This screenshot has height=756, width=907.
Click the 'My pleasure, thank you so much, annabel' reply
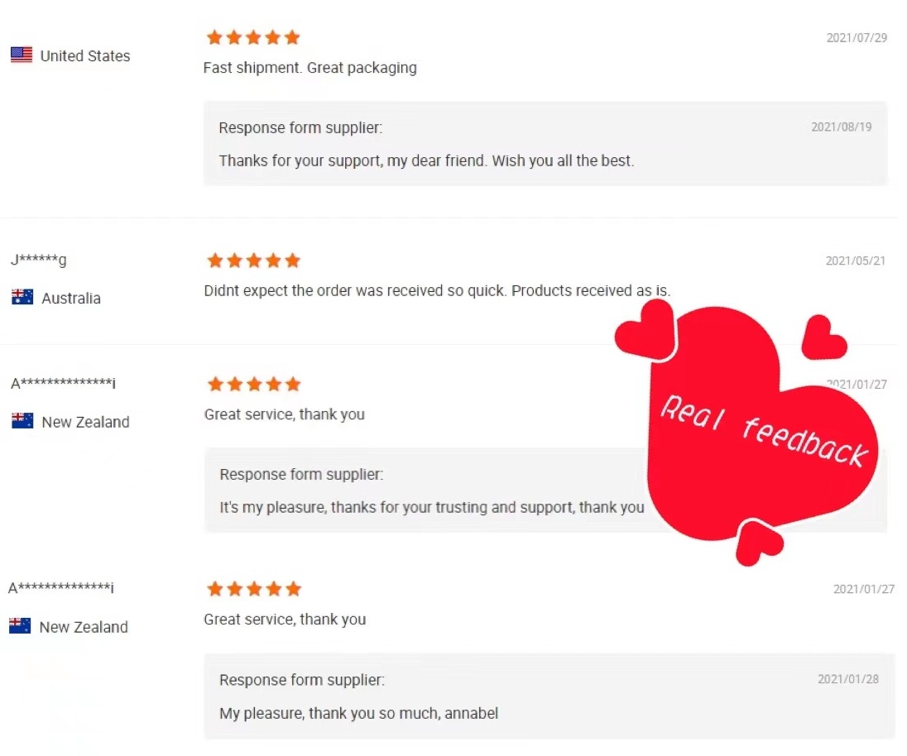[358, 713]
